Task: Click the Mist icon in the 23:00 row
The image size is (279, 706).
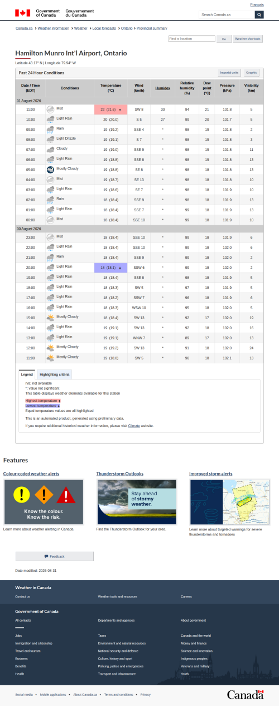Action: point(50,237)
